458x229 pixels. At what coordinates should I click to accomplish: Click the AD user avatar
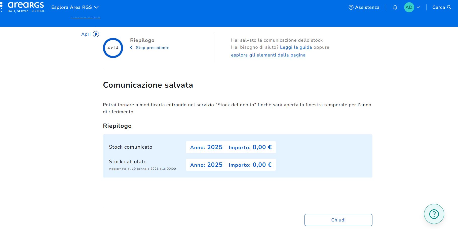click(x=409, y=7)
